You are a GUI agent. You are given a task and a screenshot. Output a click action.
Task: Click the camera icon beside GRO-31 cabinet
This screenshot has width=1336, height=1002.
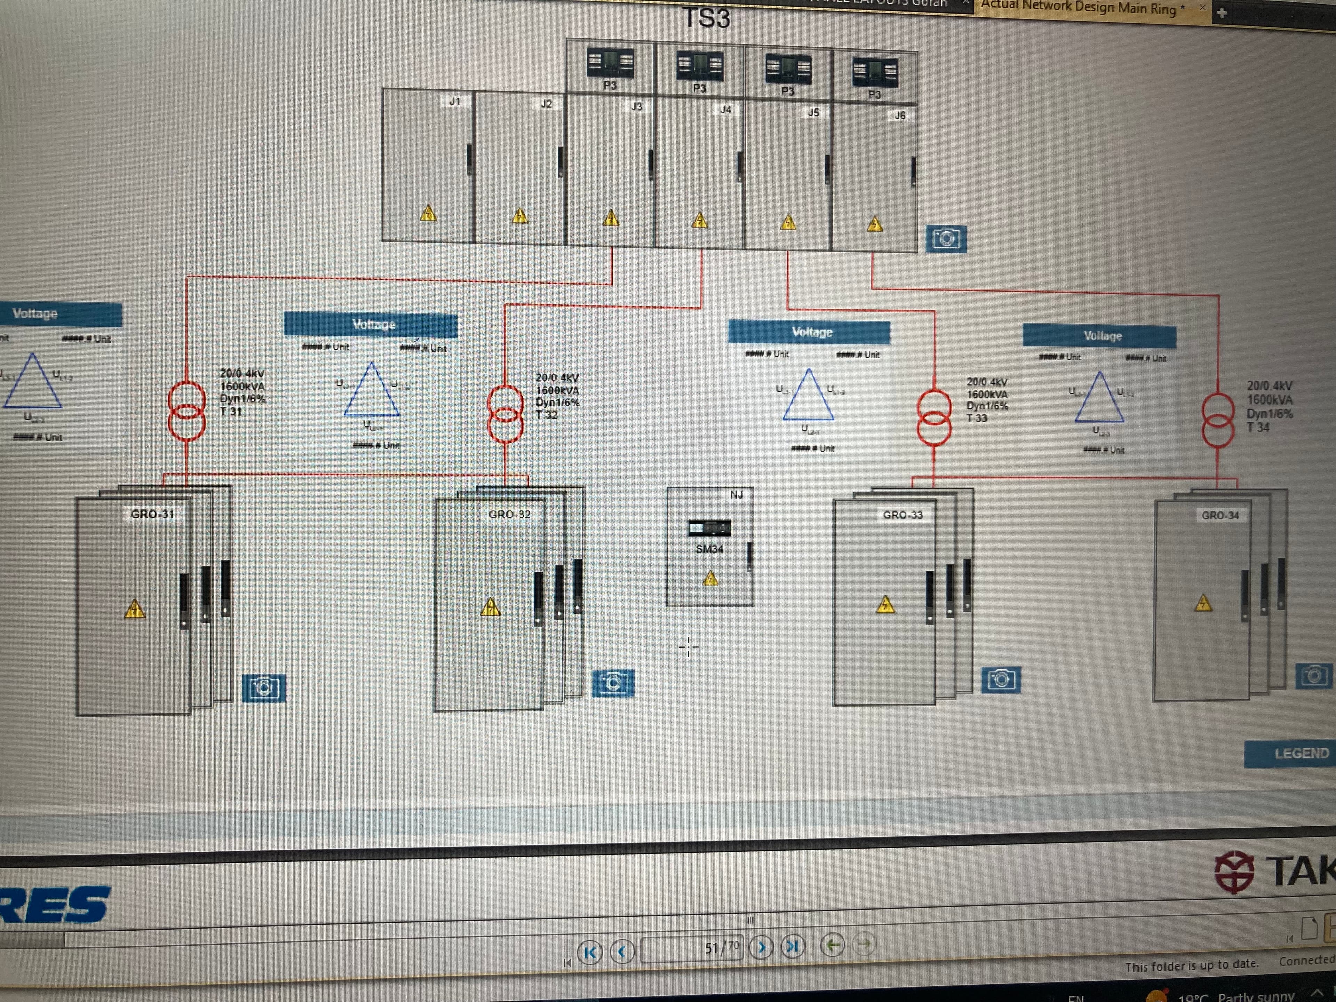tap(264, 688)
